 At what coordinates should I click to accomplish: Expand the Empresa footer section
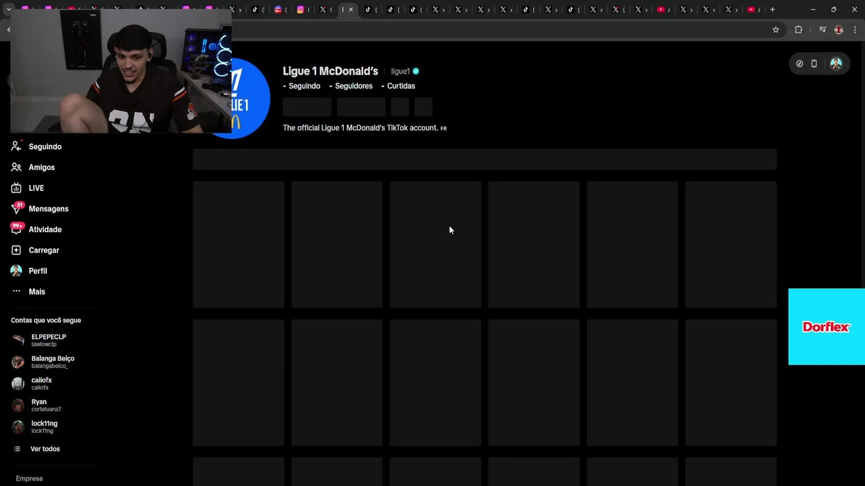point(29,479)
